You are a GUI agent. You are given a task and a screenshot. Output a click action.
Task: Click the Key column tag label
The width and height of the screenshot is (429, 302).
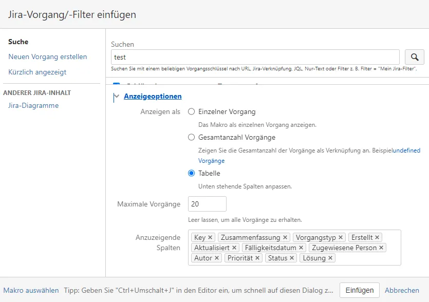pos(200,237)
